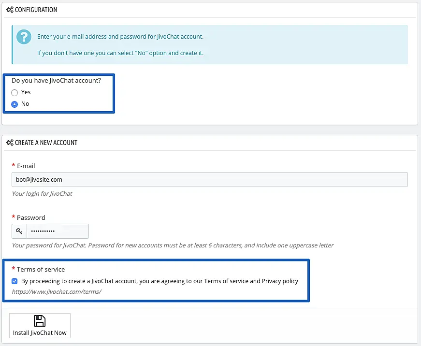The width and height of the screenshot is (421, 346).
Task: Click the 'Enter your e-mail address' info message
Action: (120, 37)
